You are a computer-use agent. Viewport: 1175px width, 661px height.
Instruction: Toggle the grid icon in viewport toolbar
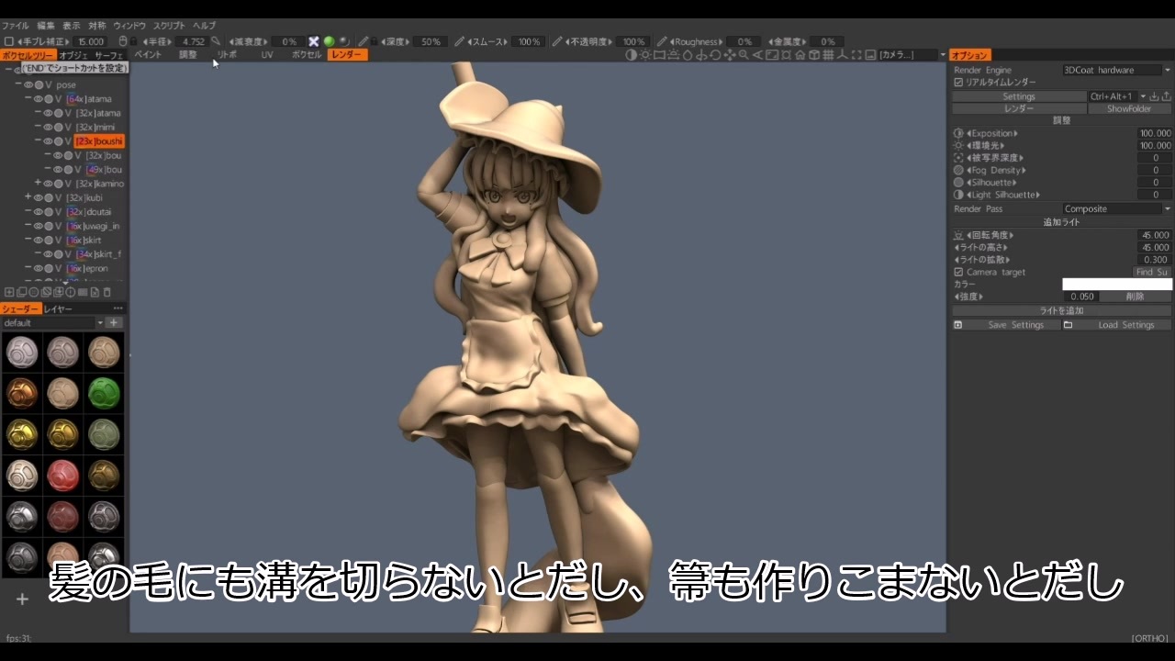(828, 55)
